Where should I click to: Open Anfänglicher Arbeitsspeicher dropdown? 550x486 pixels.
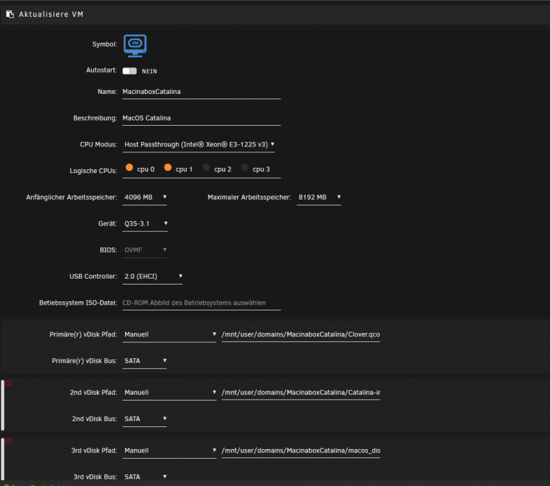tap(144, 197)
